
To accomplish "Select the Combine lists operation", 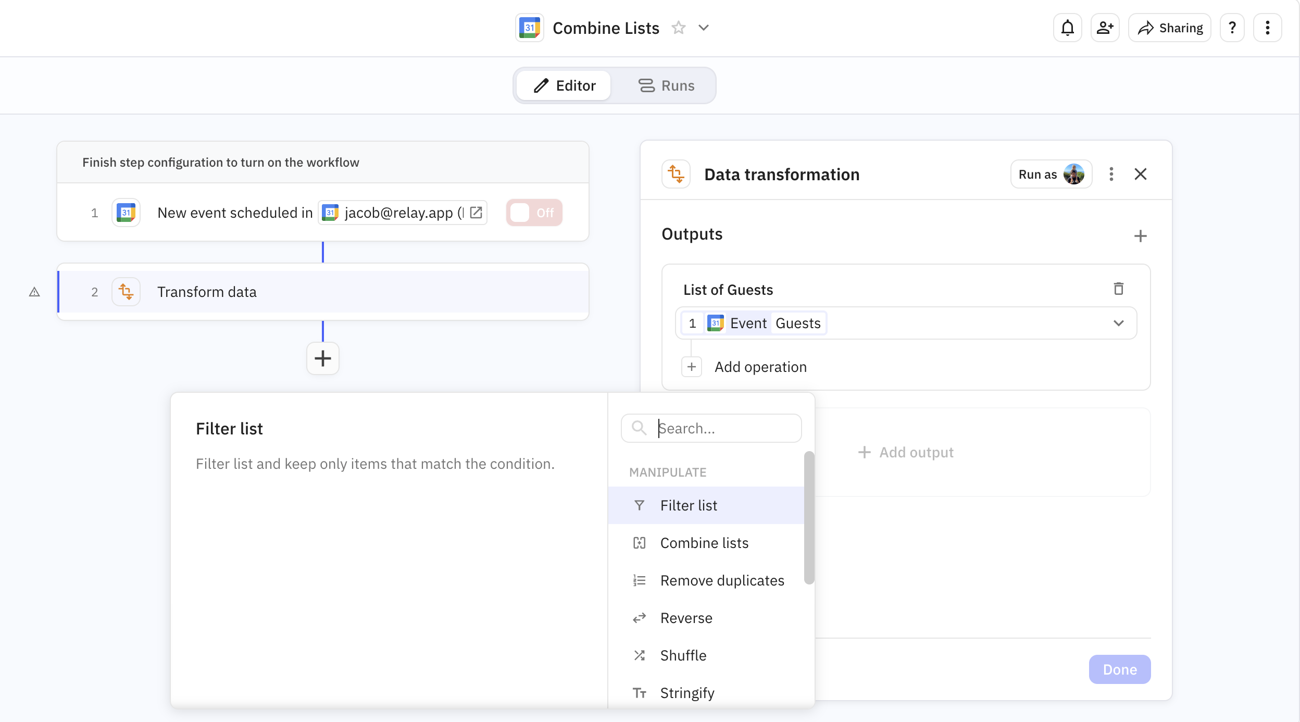I will point(704,543).
